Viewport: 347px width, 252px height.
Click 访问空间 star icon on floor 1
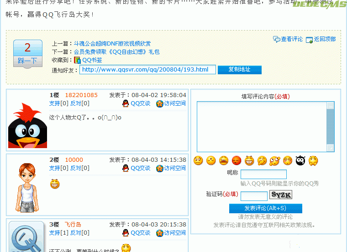coord(159,103)
